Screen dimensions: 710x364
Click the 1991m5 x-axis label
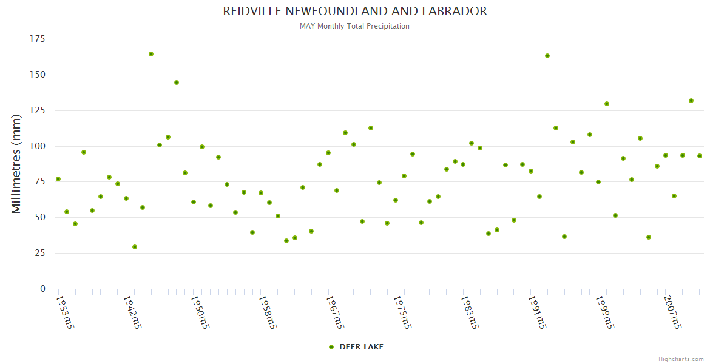pos(537,312)
